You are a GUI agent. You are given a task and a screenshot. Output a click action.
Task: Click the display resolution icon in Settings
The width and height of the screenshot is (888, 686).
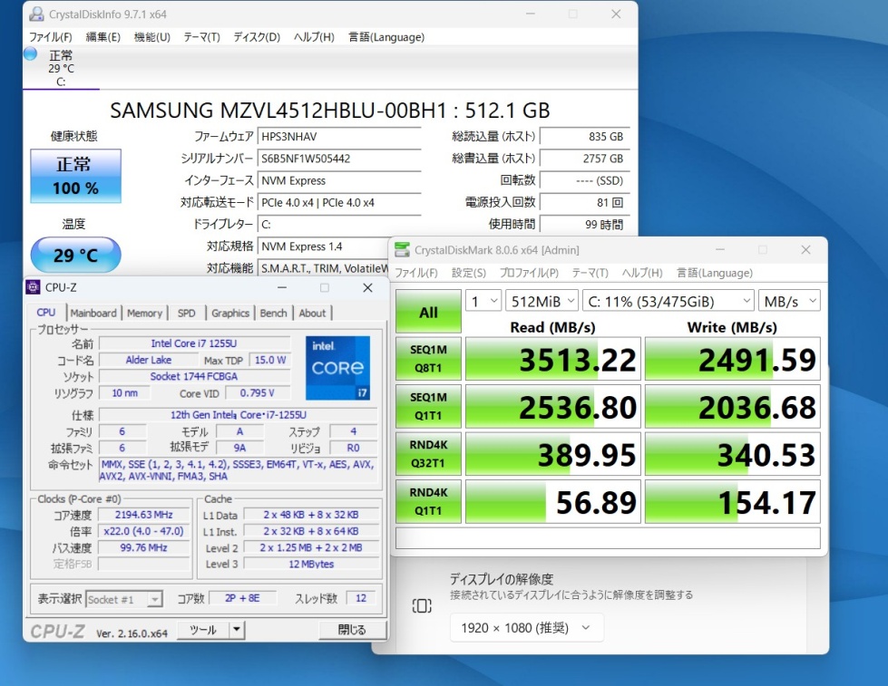tap(422, 606)
